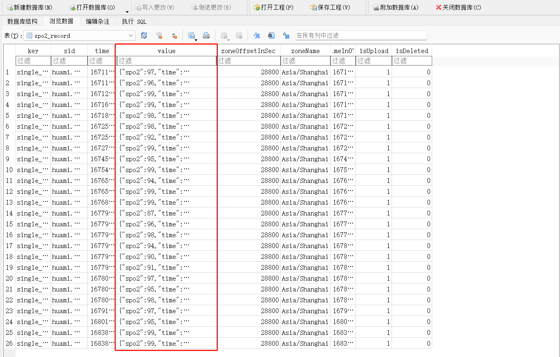Viewport: 560px width, 357px height.
Task: Focus the 在所有列中过滤 search field
Action: (361, 35)
